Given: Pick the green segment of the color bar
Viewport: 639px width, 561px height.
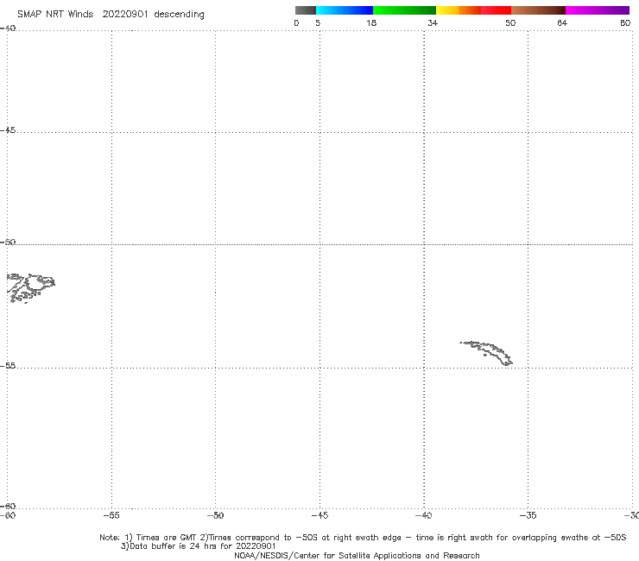Looking at the screenshot, I should click(404, 10).
